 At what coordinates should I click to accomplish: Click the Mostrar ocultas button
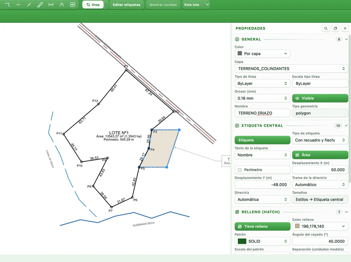(163, 5)
